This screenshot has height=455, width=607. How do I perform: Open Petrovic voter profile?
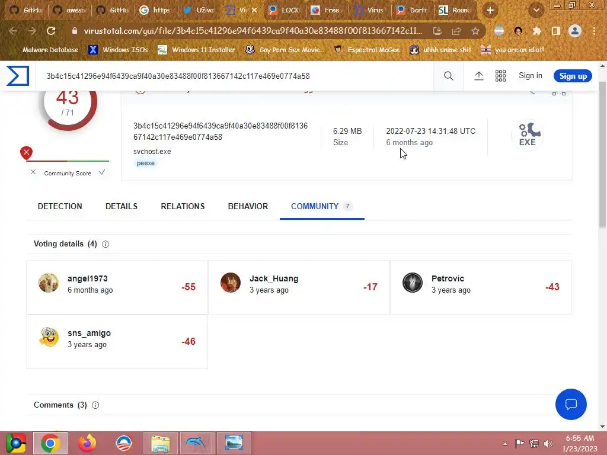[x=448, y=278]
